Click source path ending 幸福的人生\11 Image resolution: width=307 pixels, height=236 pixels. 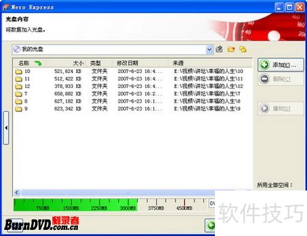208,79
